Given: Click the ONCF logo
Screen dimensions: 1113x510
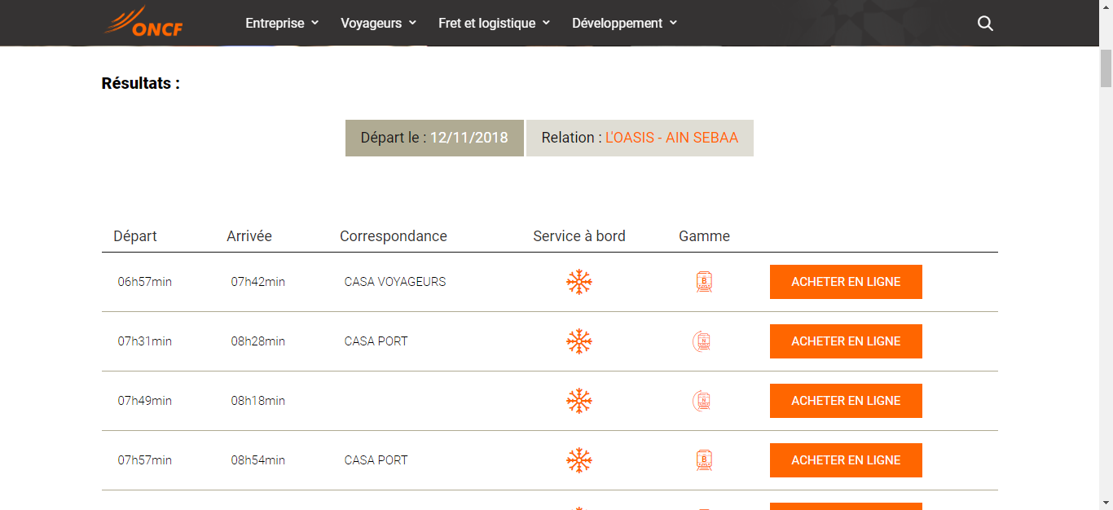Looking at the screenshot, I should 144,22.
